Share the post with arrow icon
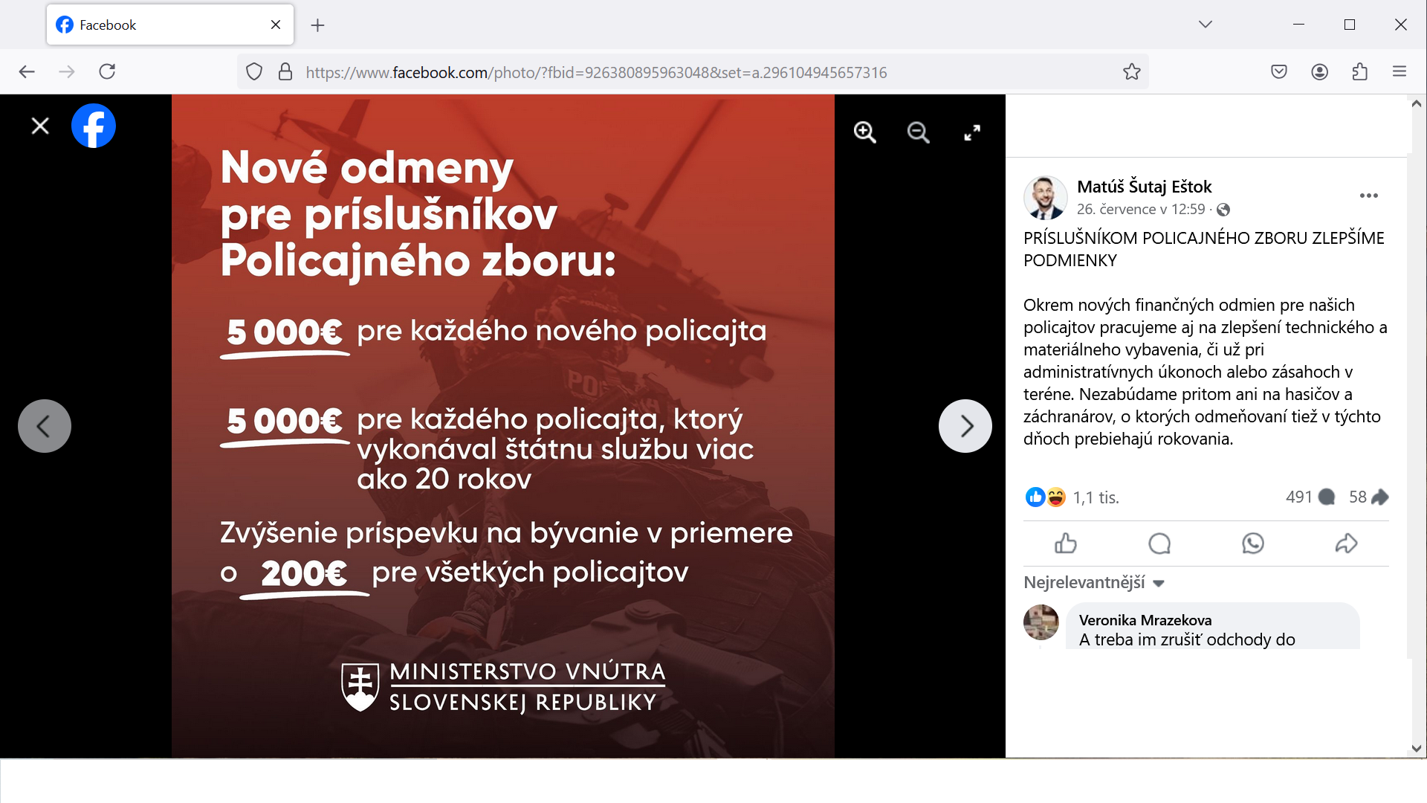This screenshot has height=803, width=1427. 1346,544
